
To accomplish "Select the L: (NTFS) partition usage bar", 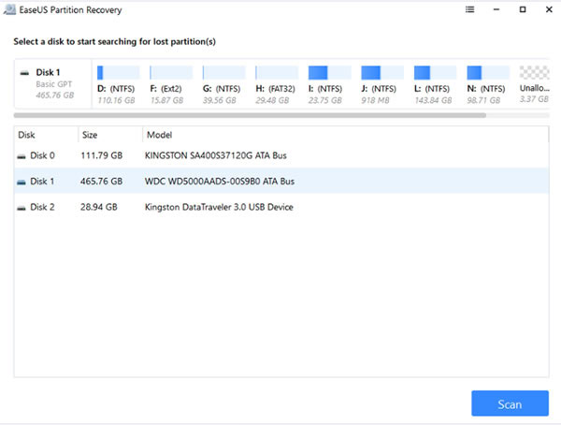I will pyautogui.click(x=435, y=73).
